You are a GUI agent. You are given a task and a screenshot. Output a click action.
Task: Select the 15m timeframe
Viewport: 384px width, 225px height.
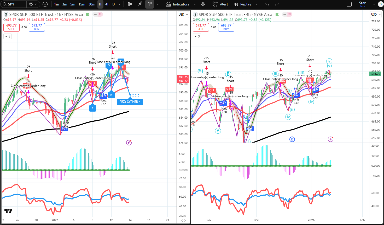82,4
